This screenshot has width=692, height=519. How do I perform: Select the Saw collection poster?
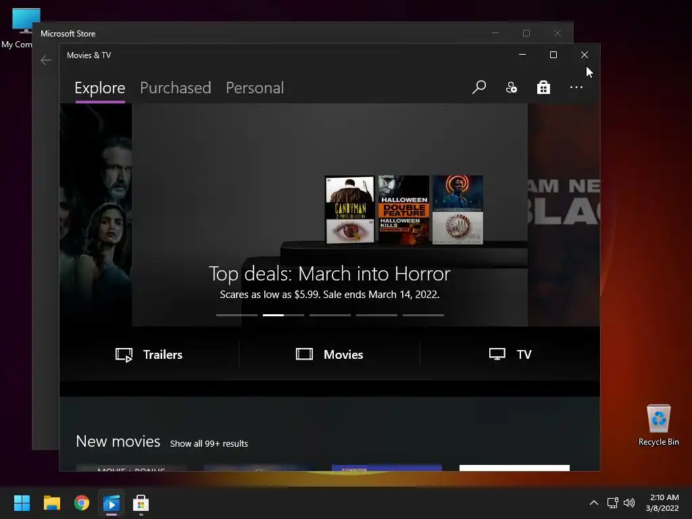tap(458, 209)
